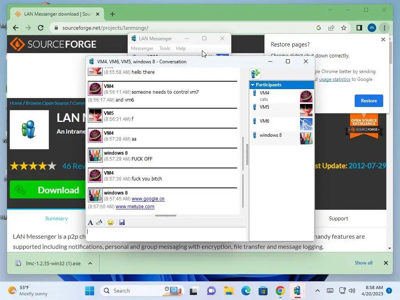400x300 pixels.
Task: Open Microsoft Store from taskbar
Action: pos(263,291)
